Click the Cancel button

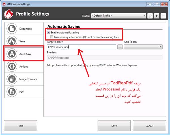point(149,126)
